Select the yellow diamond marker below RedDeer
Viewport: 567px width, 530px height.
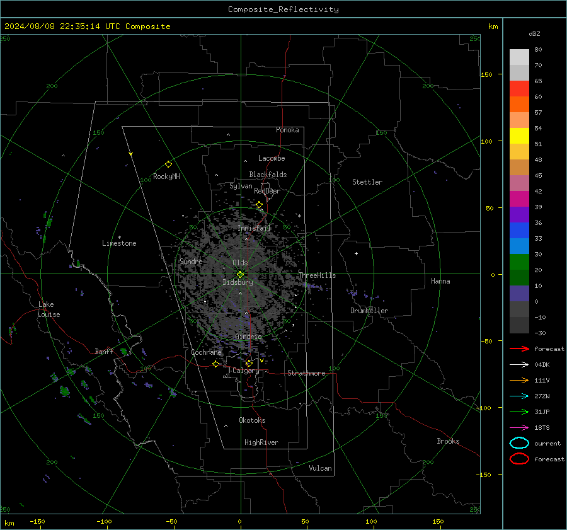(x=259, y=205)
